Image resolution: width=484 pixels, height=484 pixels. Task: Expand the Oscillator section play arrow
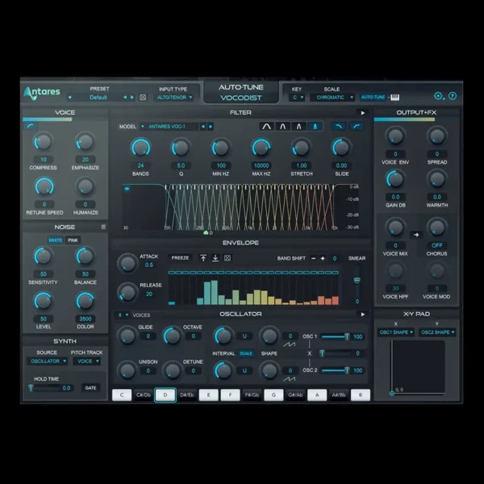click(x=363, y=315)
